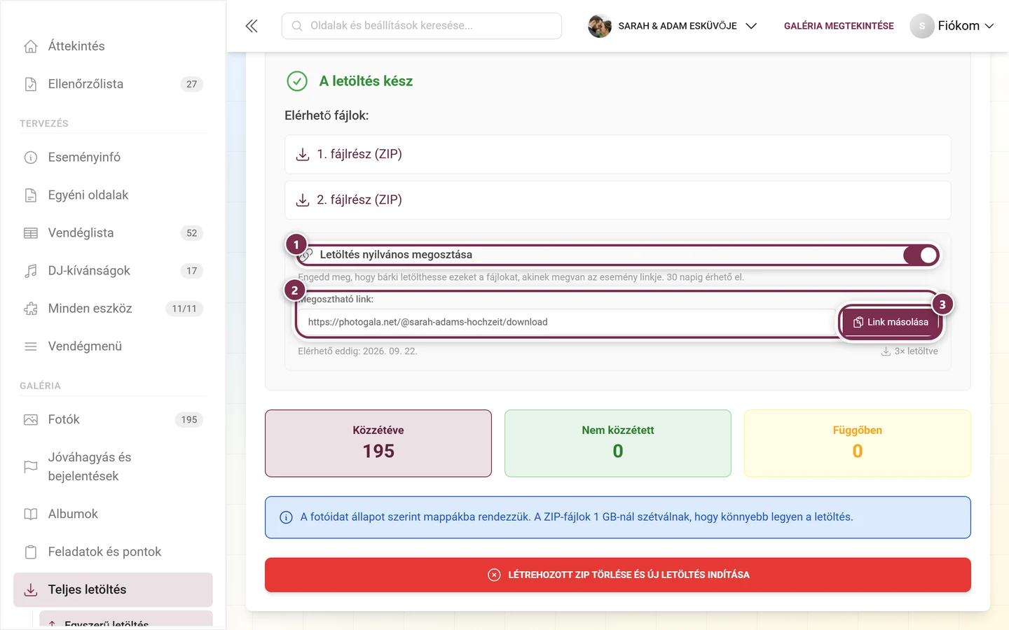Go to DJ-kívánságok page
This screenshot has width=1009, height=630.
coord(113,271)
